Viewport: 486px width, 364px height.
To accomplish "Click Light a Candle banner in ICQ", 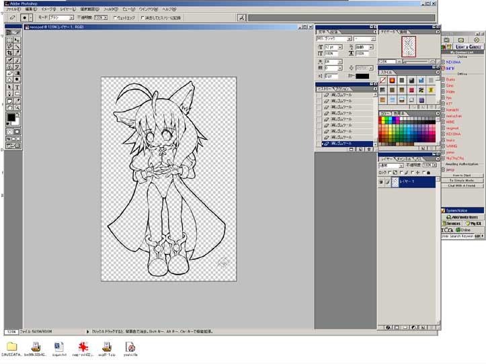I will (x=469, y=47).
